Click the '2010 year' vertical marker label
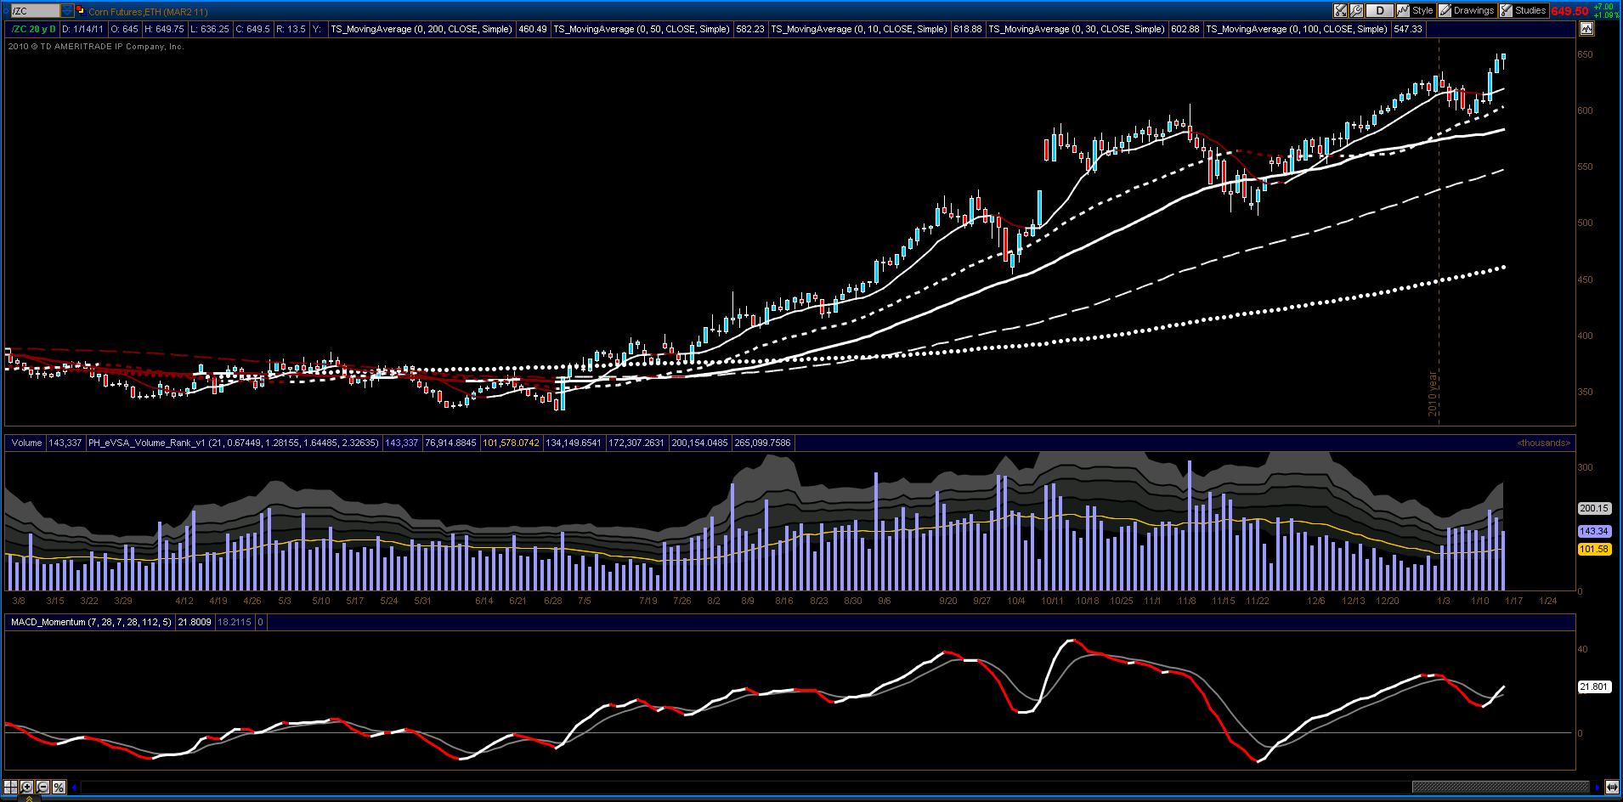The width and height of the screenshot is (1623, 802). tap(1433, 393)
